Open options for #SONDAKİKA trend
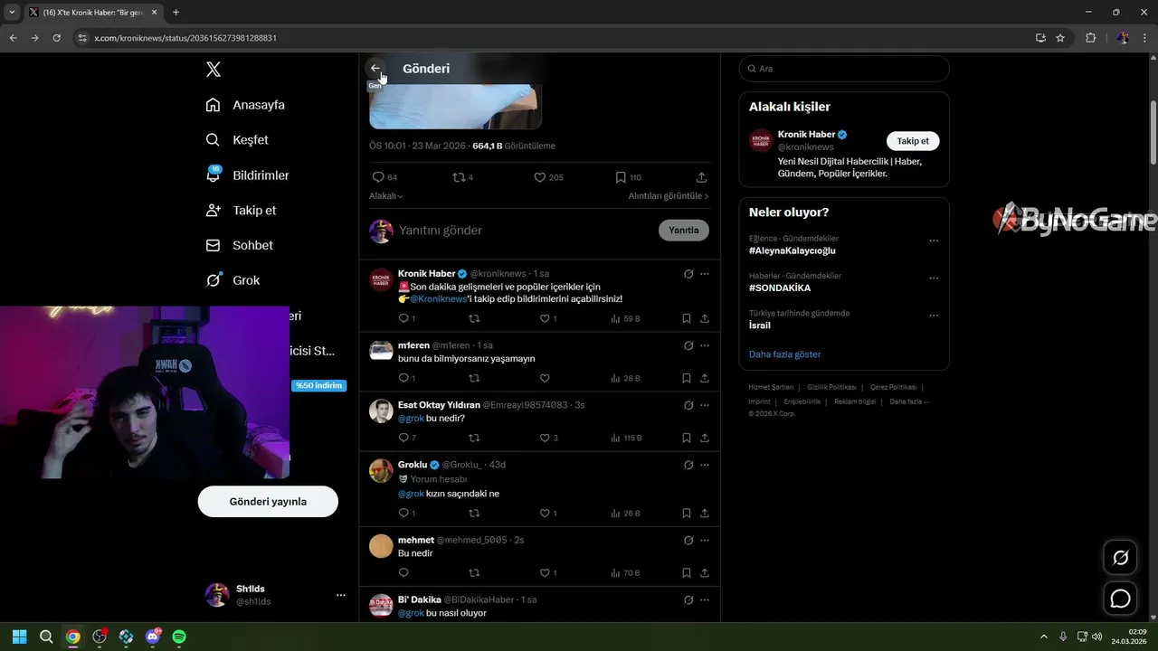The height and width of the screenshot is (651, 1158). click(934, 278)
